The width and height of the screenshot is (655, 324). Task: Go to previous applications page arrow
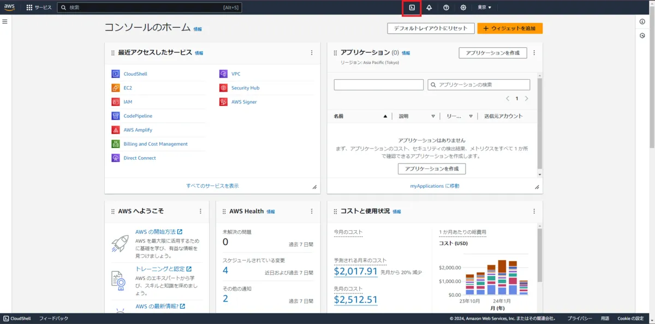[508, 99]
